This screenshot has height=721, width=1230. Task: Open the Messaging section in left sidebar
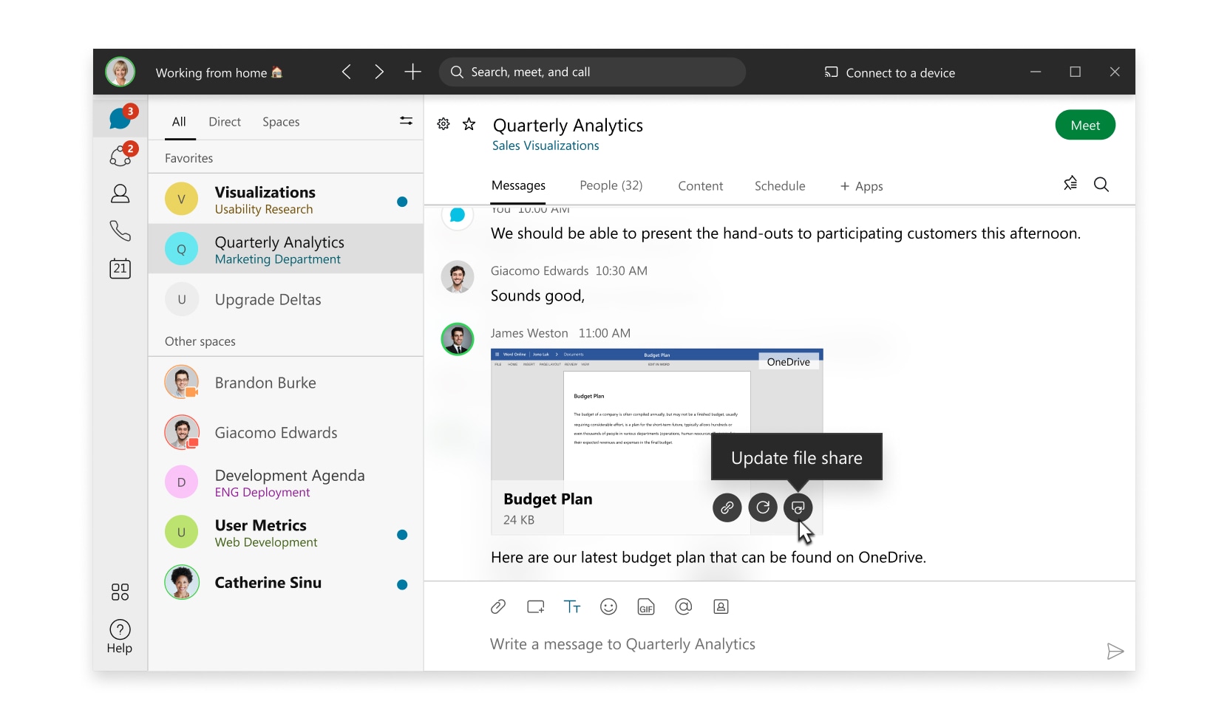coord(120,118)
